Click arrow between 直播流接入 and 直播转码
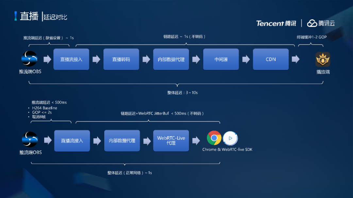The width and height of the screenshot is (353, 198). (x=96, y=59)
